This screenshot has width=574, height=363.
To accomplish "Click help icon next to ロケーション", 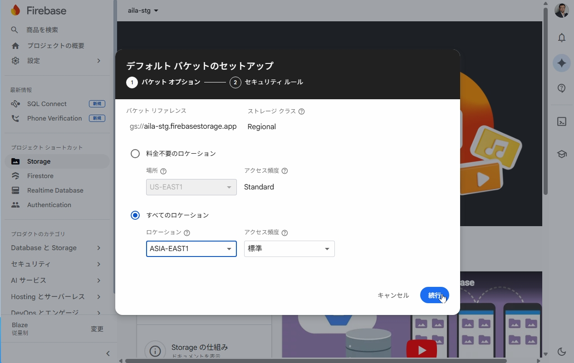I will [x=186, y=233].
